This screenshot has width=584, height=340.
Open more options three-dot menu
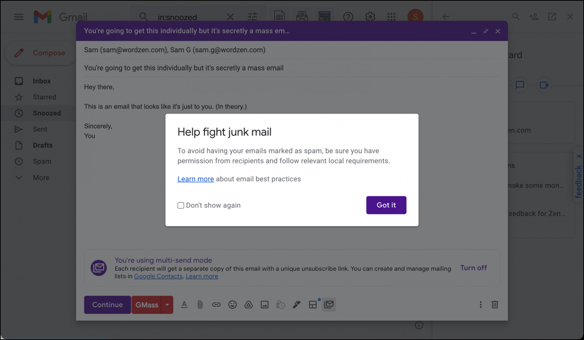tap(481, 305)
